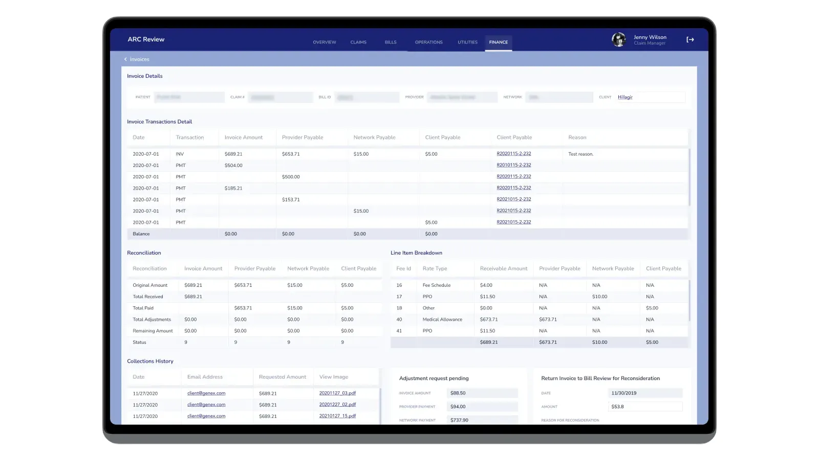The image size is (819, 461).
Task: Open the 20201127_03.pdf image link
Action: (337, 393)
